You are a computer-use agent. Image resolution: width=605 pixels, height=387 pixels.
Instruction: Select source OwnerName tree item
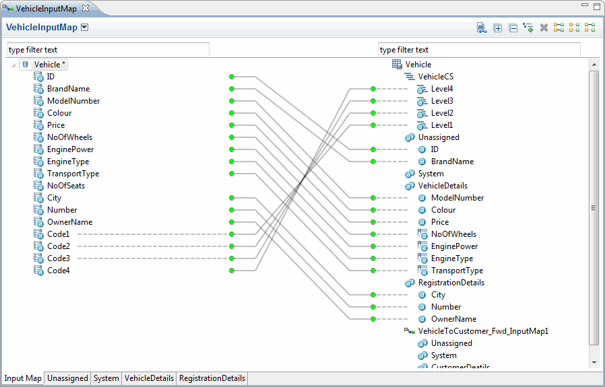click(x=69, y=222)
